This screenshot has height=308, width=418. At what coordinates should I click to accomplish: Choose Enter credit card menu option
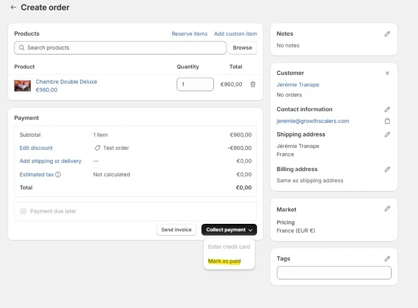pyautogui.click(x=229, y=247)
